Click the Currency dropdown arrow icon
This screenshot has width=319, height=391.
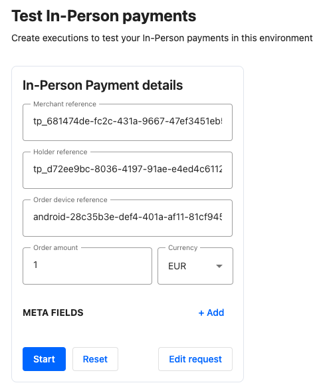point(219,266)
